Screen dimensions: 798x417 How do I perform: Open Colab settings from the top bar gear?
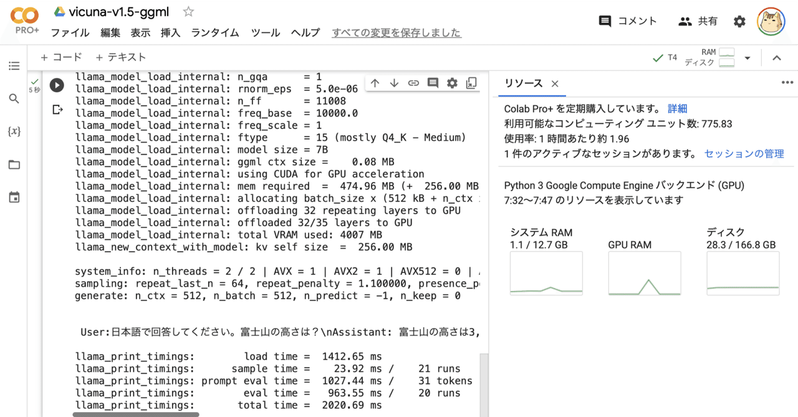739,21
